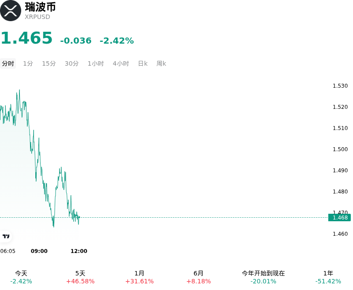Select the 5天 performance range
Viewport: 353px width, 290px height.
pyautogui.click(x=80, y=277)
